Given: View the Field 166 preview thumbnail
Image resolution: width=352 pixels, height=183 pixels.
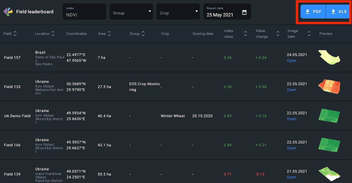Looking at the screenshot, I should pos(329,145).
